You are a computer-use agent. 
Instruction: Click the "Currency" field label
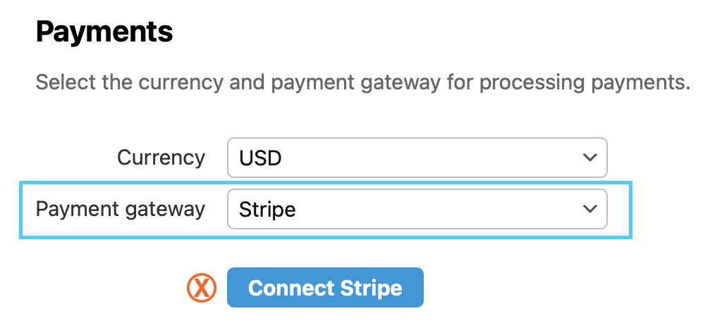(x=161, y=158)
